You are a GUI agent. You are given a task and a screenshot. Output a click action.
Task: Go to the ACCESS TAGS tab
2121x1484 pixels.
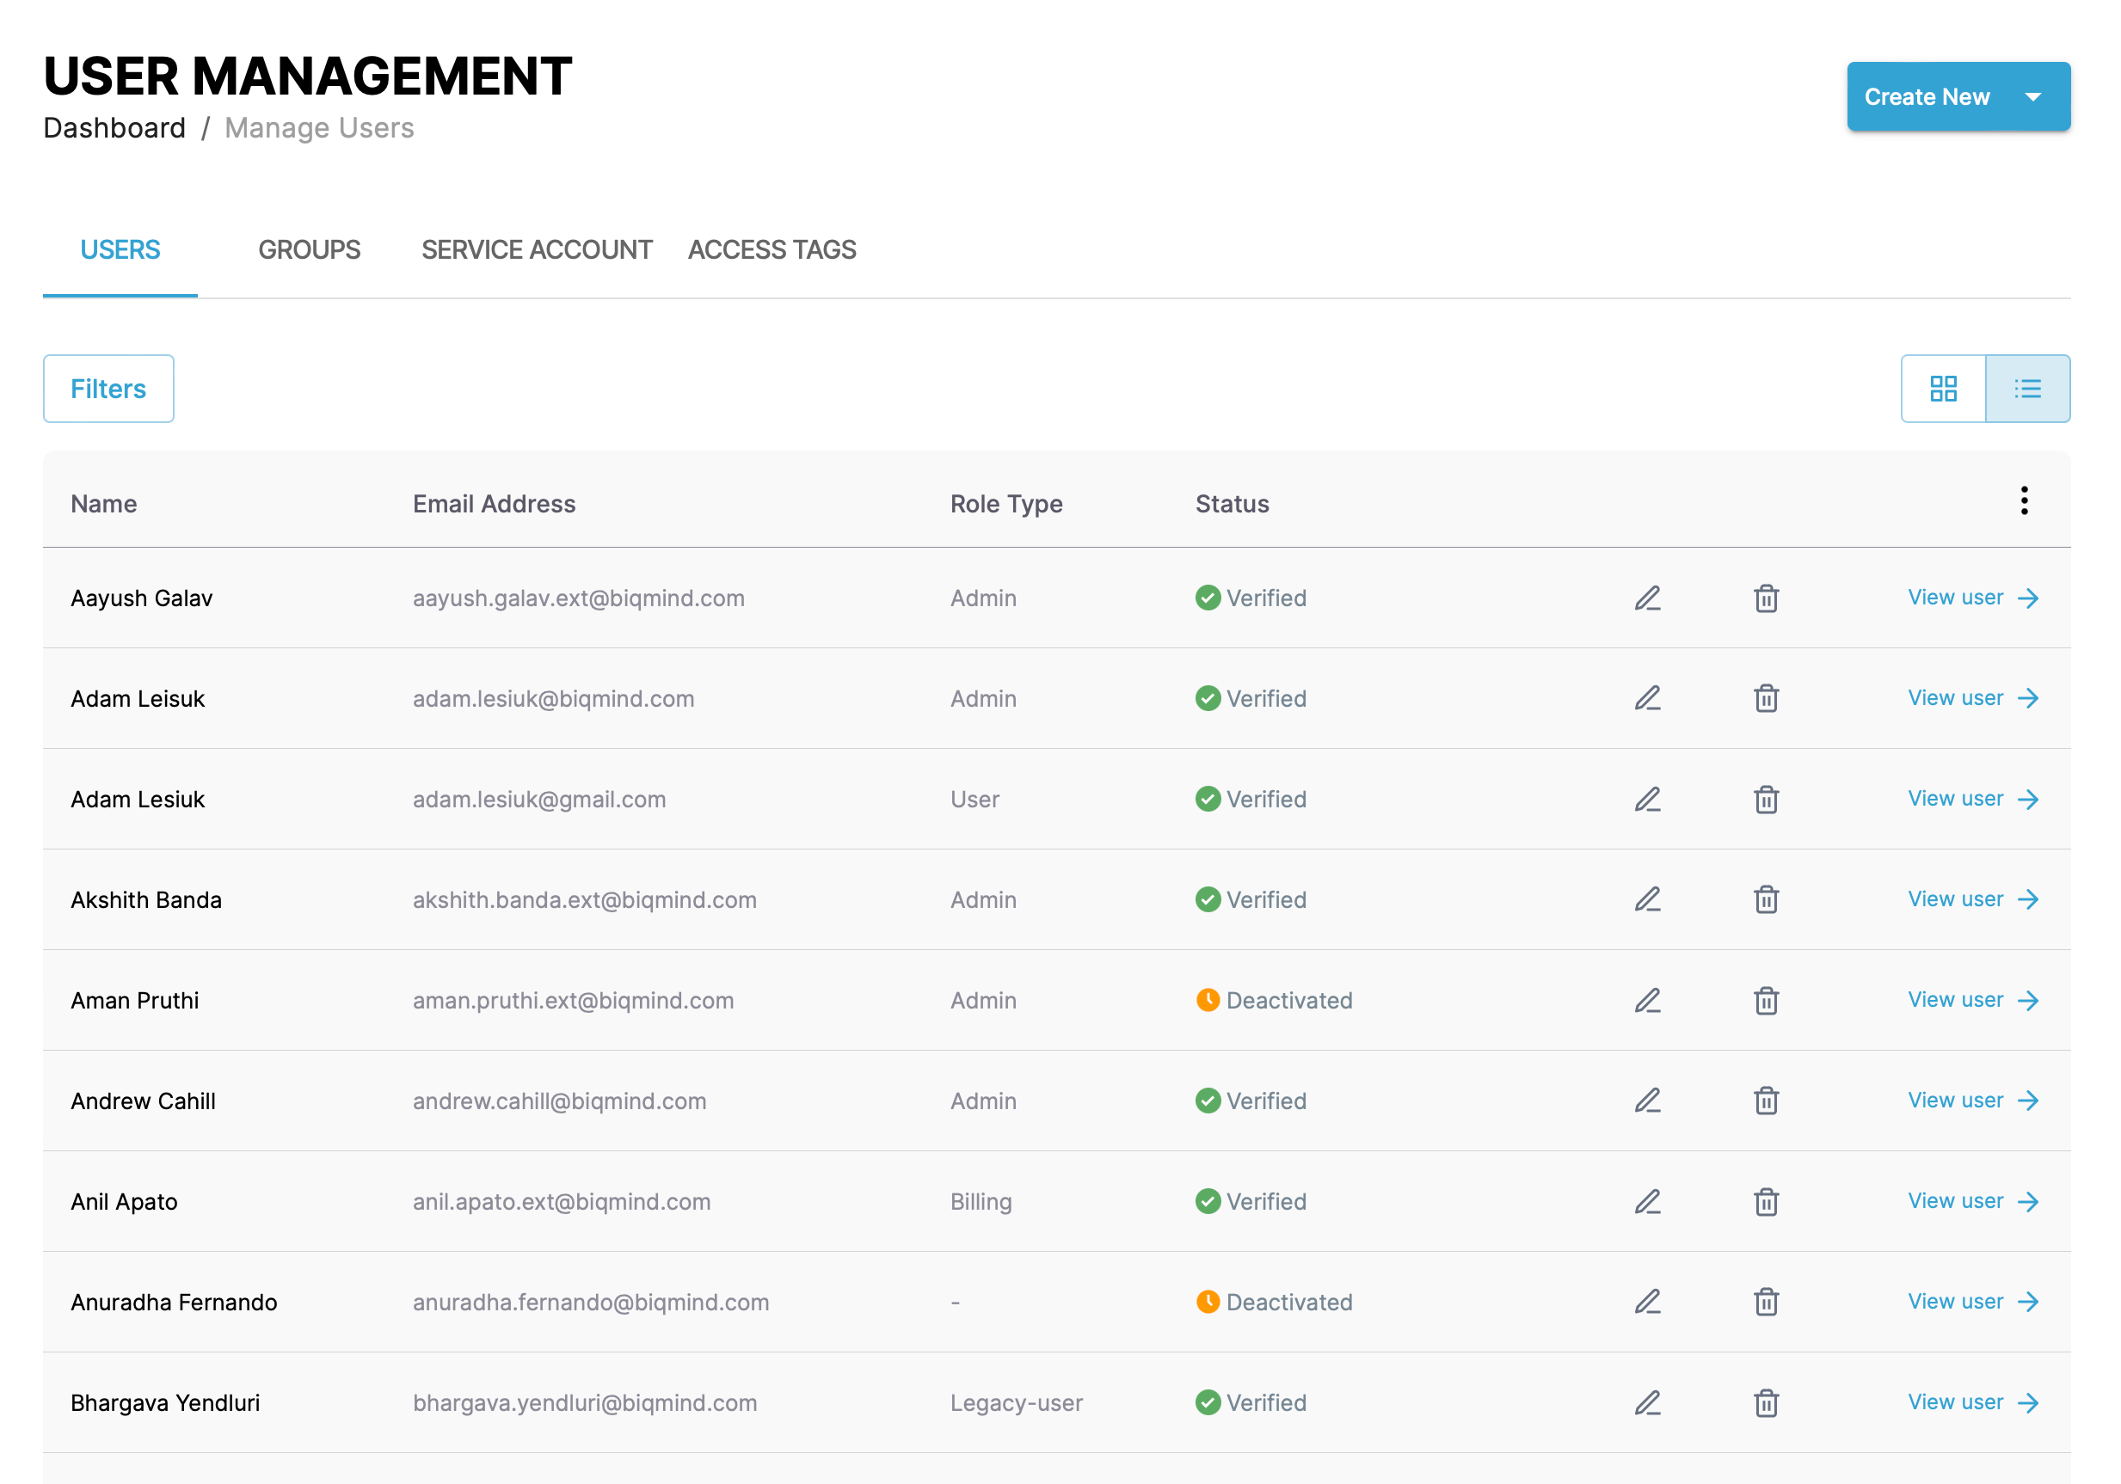(x=772, y=250)
